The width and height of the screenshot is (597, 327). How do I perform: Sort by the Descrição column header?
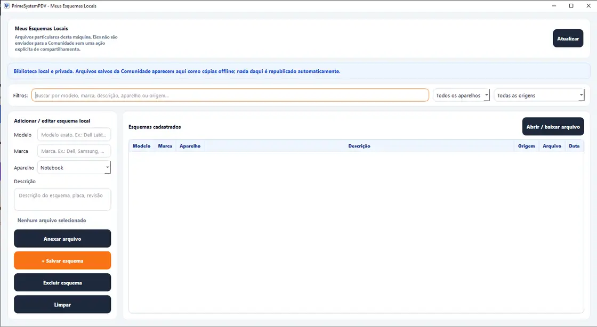(x=359, y=146)
